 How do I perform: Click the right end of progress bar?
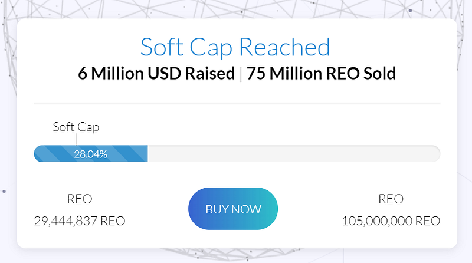(x=436, y=154)
